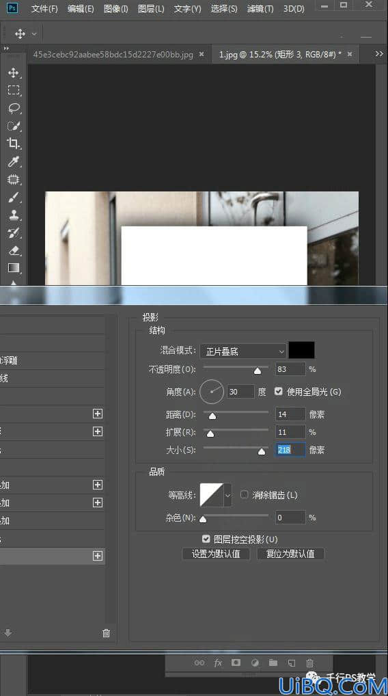
Task: Toggle 图层挖空投影 checkbox
Action: pyautogui.click(x=206, y=539)
